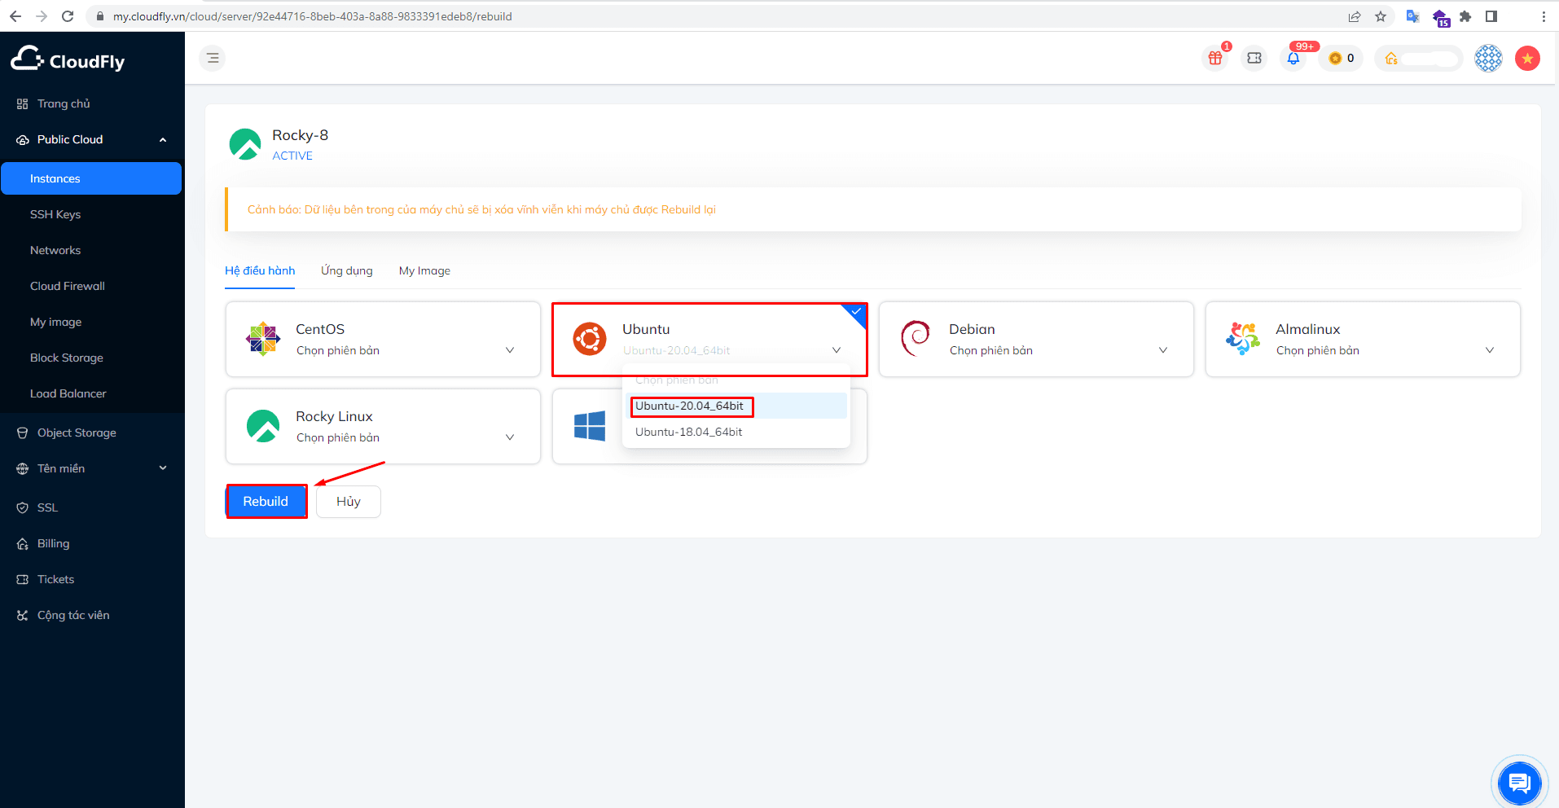Viewport: 1559px width, 808px height.
Task: Click the gift box icon in header
Action: click(1214, 58)
